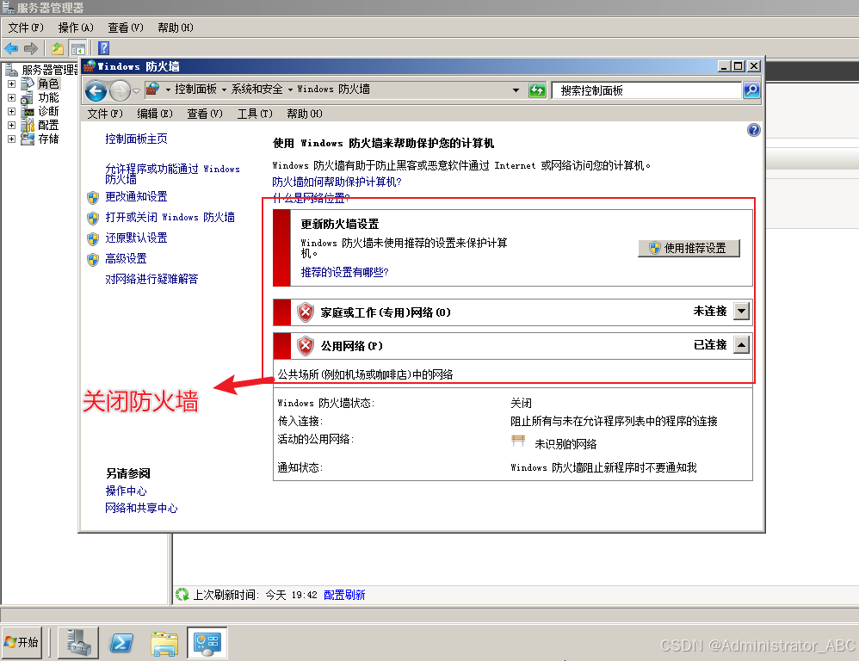Click the blue help icon in Server Manager toolbar
859x661 pixels.
pos(104,49)
